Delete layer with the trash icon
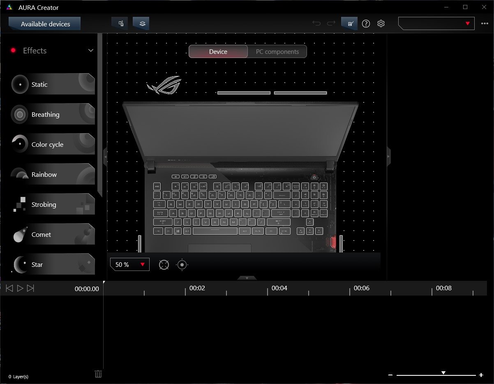The height and width of the screenshot is (384, 494). click(98, 374)
